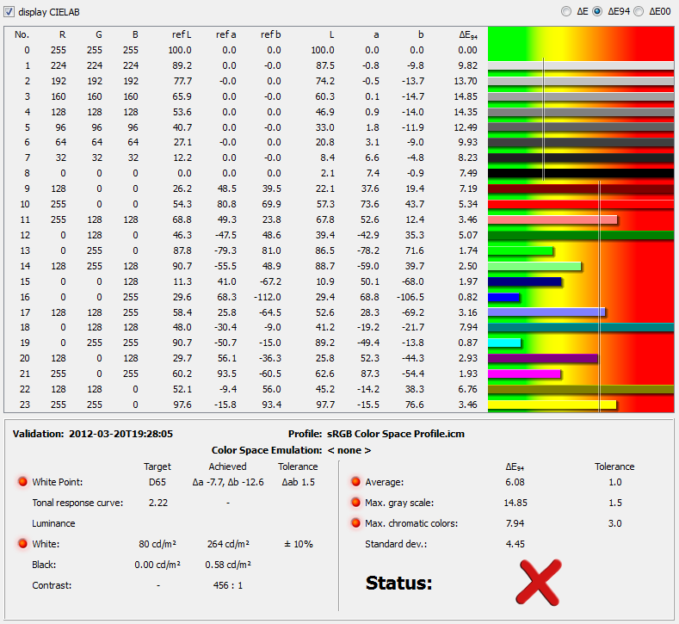Screen dimensions: 679x624
Task: Select the ΔE radio button
Action: [565, 11]
